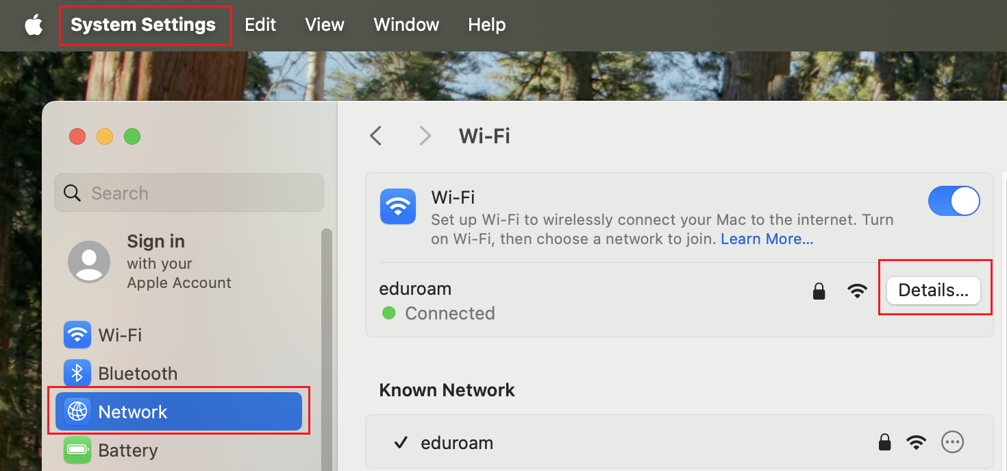Open the View menu

point(325,25)
